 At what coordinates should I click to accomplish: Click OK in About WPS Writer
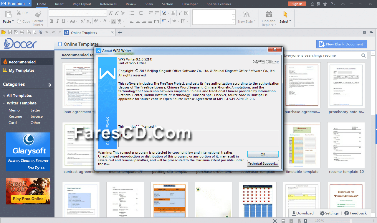coord(263,154)
